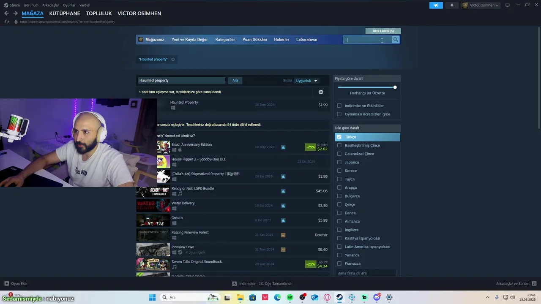
Task: Open Discord from the taskbar
Action: [377, 297]
